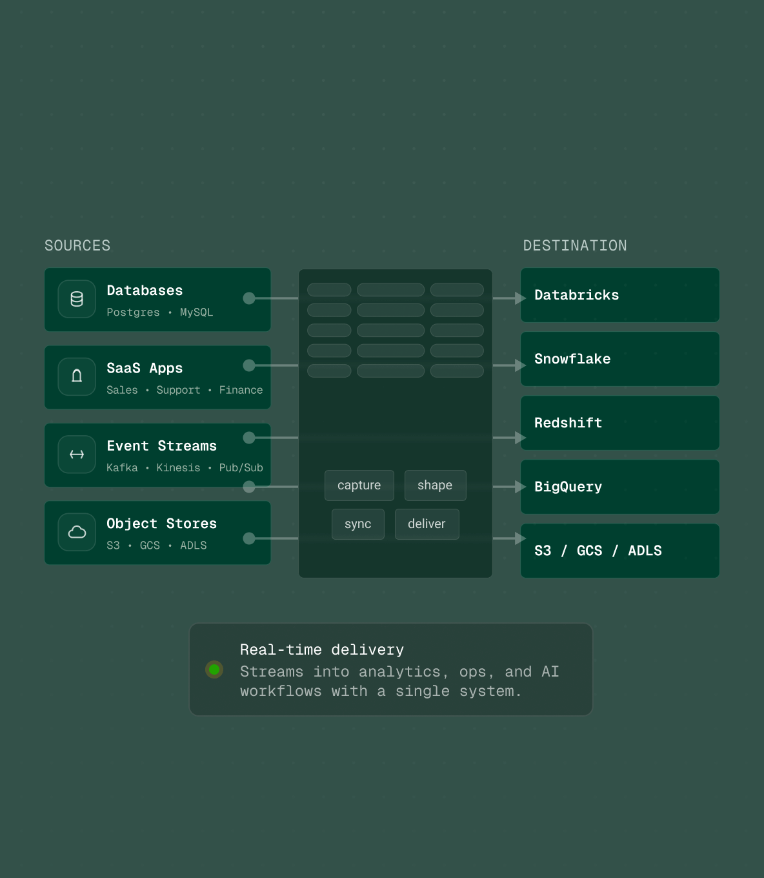Screen dimensions: 764x878
Task: Click the connector dot on the Databases card
Action: click(x=249, y=298)
